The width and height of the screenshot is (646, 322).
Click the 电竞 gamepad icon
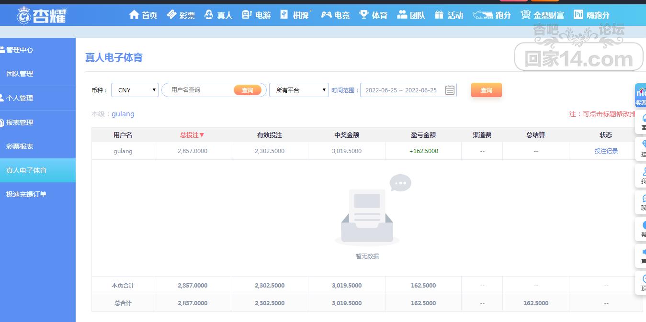(326, 15)
